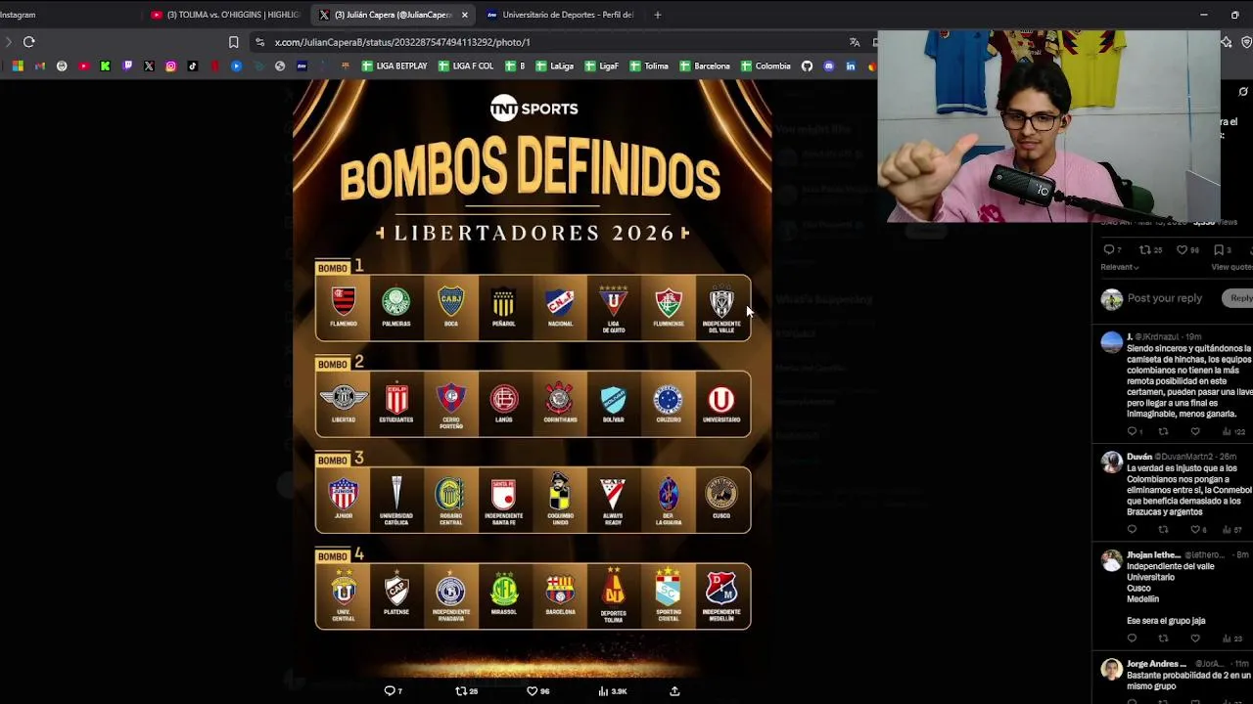
Task: Open X bookmark icon in bookmarks bar
Action: (x=149, y=66)
